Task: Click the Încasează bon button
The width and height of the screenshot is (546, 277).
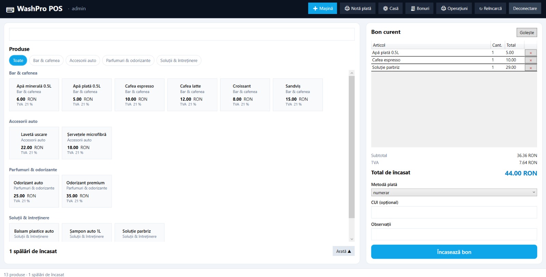Action: 454,252
